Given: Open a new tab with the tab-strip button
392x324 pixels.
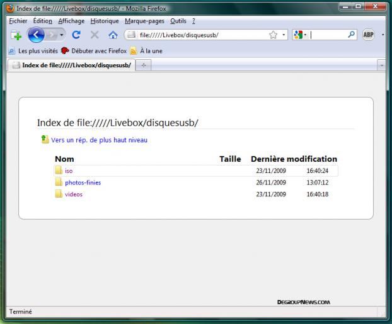Looking at the screenshot, I should click(x=144, y=65).
